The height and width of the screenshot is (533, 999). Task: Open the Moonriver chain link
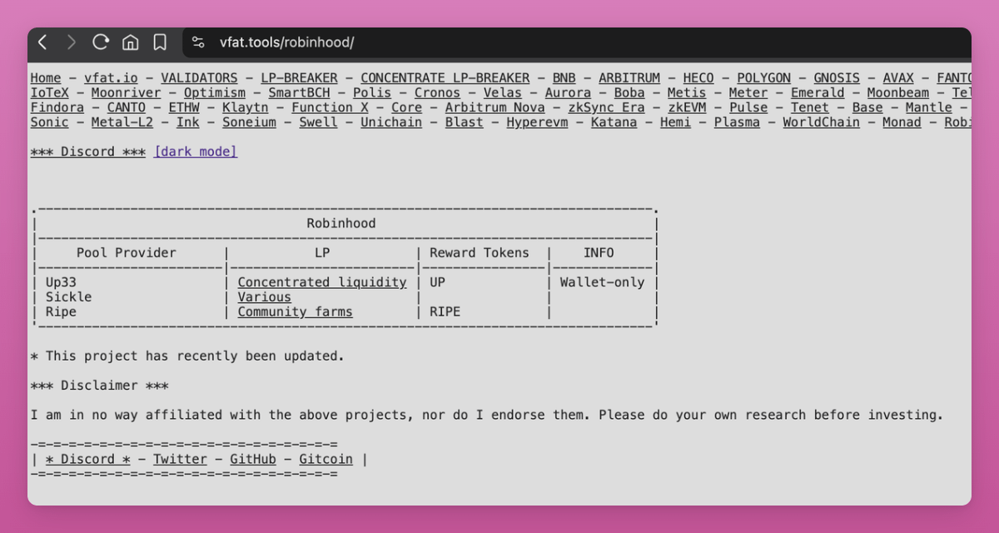pos(126,93)
